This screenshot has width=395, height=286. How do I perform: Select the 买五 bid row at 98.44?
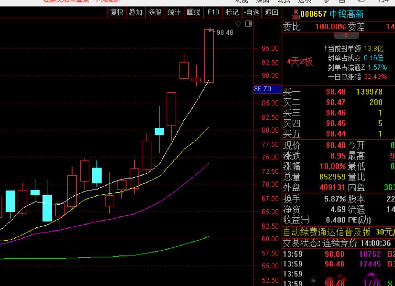click(x=339, y=134)
